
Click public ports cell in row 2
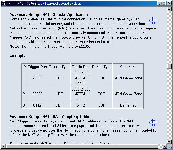[x=81, y=94]
